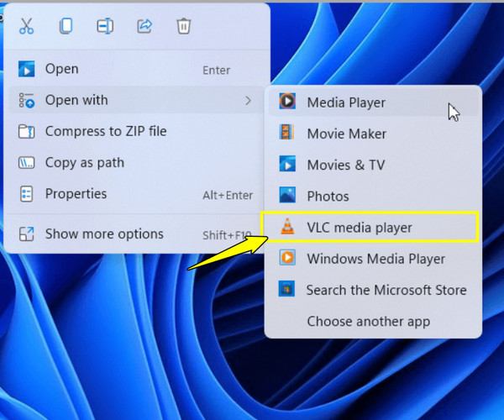Viewport: 504px width, 420px height.
Task: Click the Rename icon in top row
Action: (105, 26)
